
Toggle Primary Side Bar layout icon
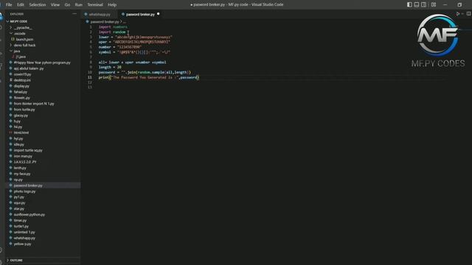coord(409,4)
